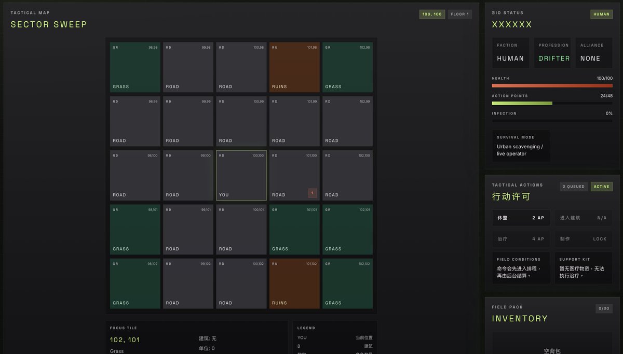The image size is (623, 354).
Task: Move to Road tile 99,100
Action: click(188, 175)
